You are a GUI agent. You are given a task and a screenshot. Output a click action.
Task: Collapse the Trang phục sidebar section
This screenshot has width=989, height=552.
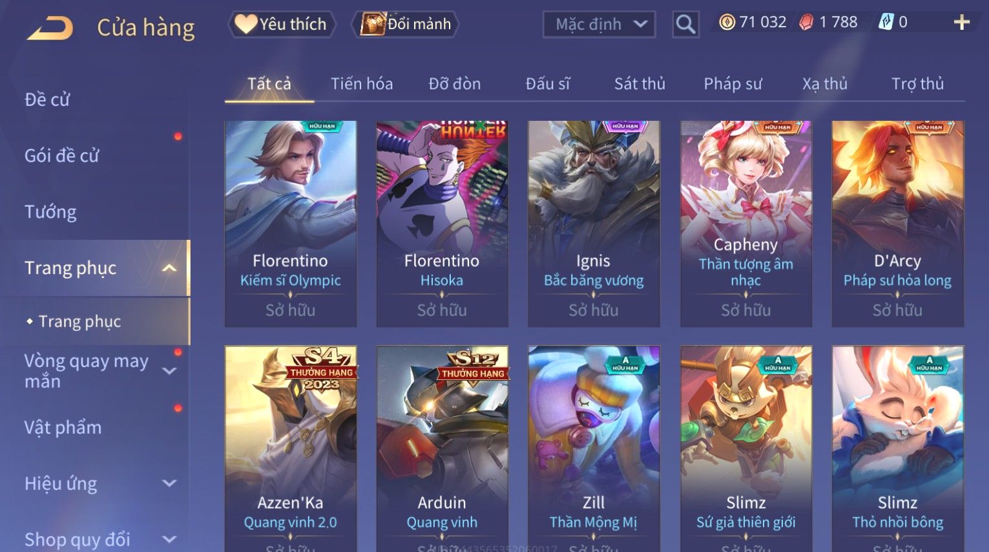(169, 268)
